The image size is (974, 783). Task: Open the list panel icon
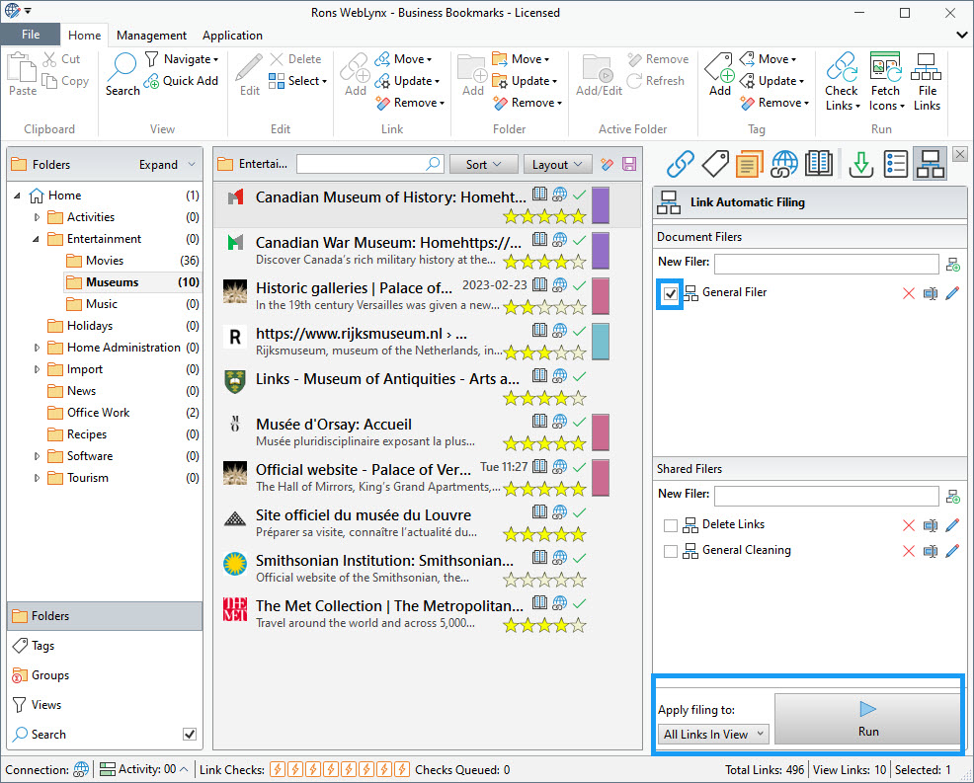896,164
